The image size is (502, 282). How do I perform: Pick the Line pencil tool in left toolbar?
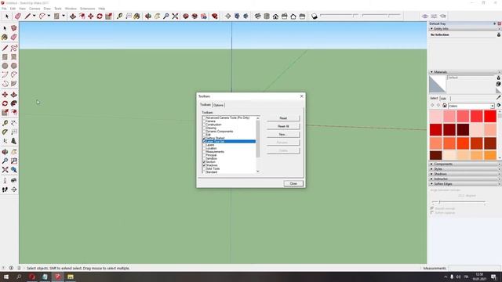tap(5, 48)
